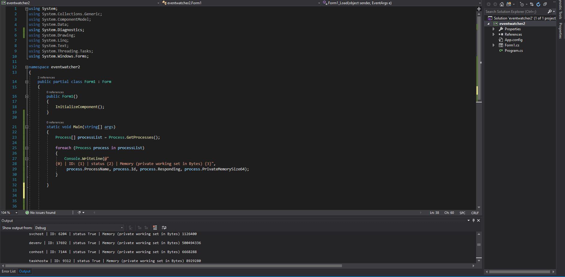Screen dimensions: 565x277
Task: Click the Search icon in Solution Explorer
Action: click(x=550, y=12)
